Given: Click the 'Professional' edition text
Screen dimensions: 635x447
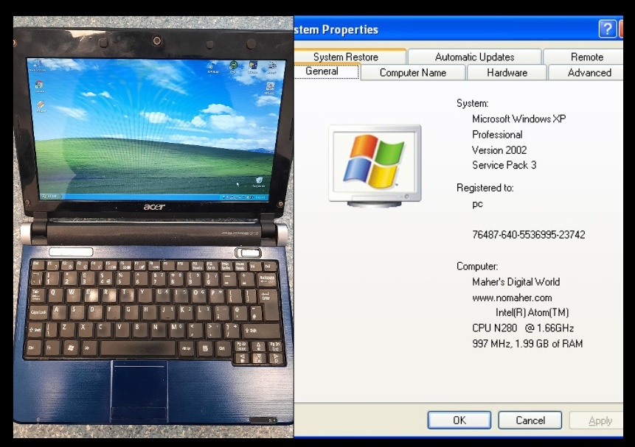Looking at the screenshot, I should coord(497,135).
